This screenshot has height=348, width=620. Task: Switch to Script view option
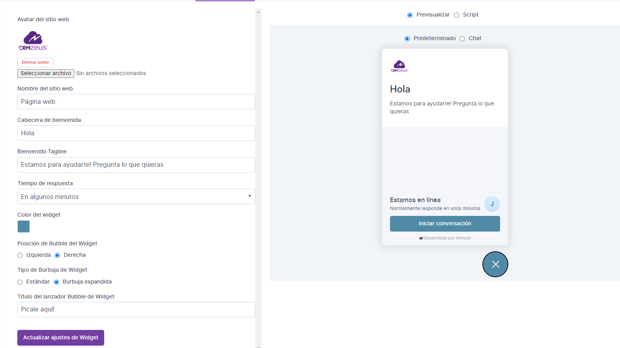click(456, 15)
